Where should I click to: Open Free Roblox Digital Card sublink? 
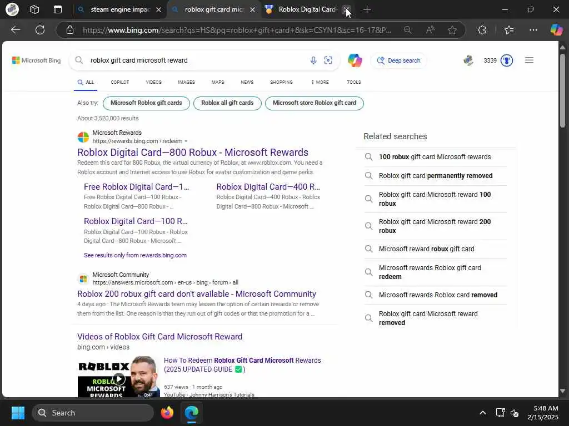coord(137,186)
